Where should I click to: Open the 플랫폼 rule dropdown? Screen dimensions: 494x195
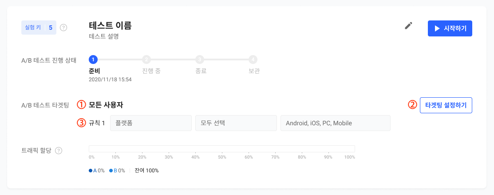pos(151,123)
